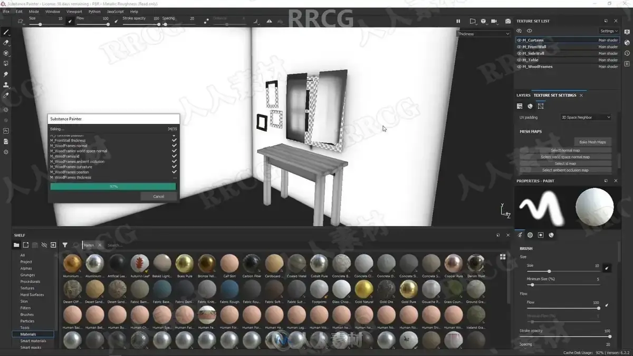This screenshot has width=633, height=356.
Task: Take a viewport screenshot with camera icon
Action: (508, 21)
